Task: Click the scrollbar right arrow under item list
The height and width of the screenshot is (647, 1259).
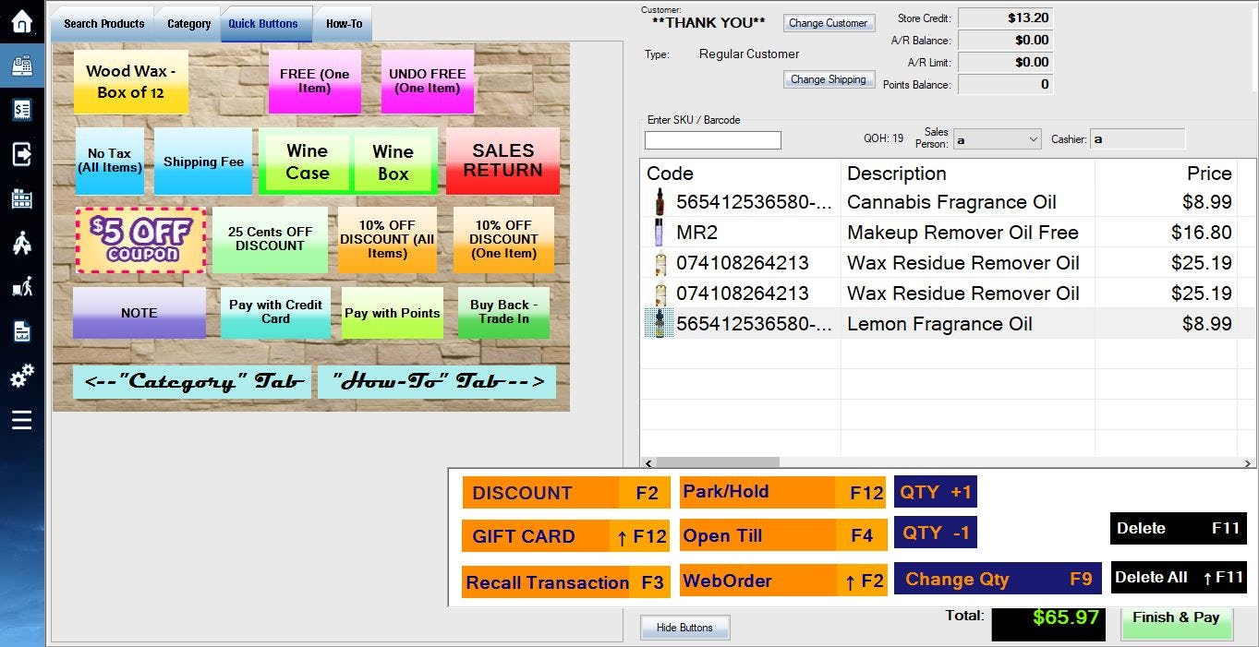Action: [1249, 462]
